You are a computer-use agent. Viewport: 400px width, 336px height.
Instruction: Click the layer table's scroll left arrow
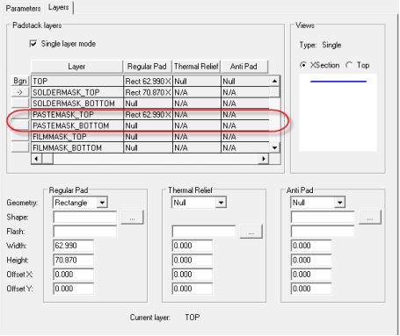tap(36, 159)
